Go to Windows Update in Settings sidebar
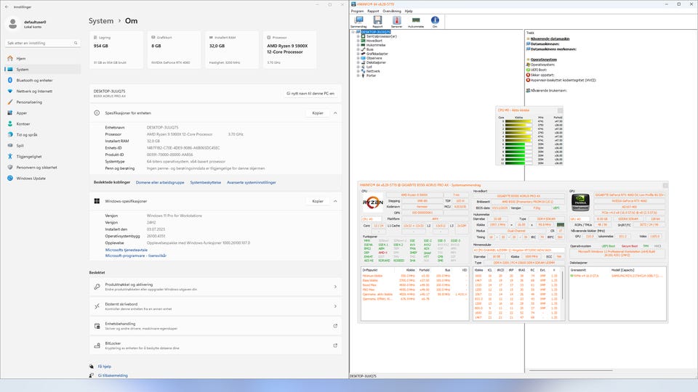 [31, 178]
